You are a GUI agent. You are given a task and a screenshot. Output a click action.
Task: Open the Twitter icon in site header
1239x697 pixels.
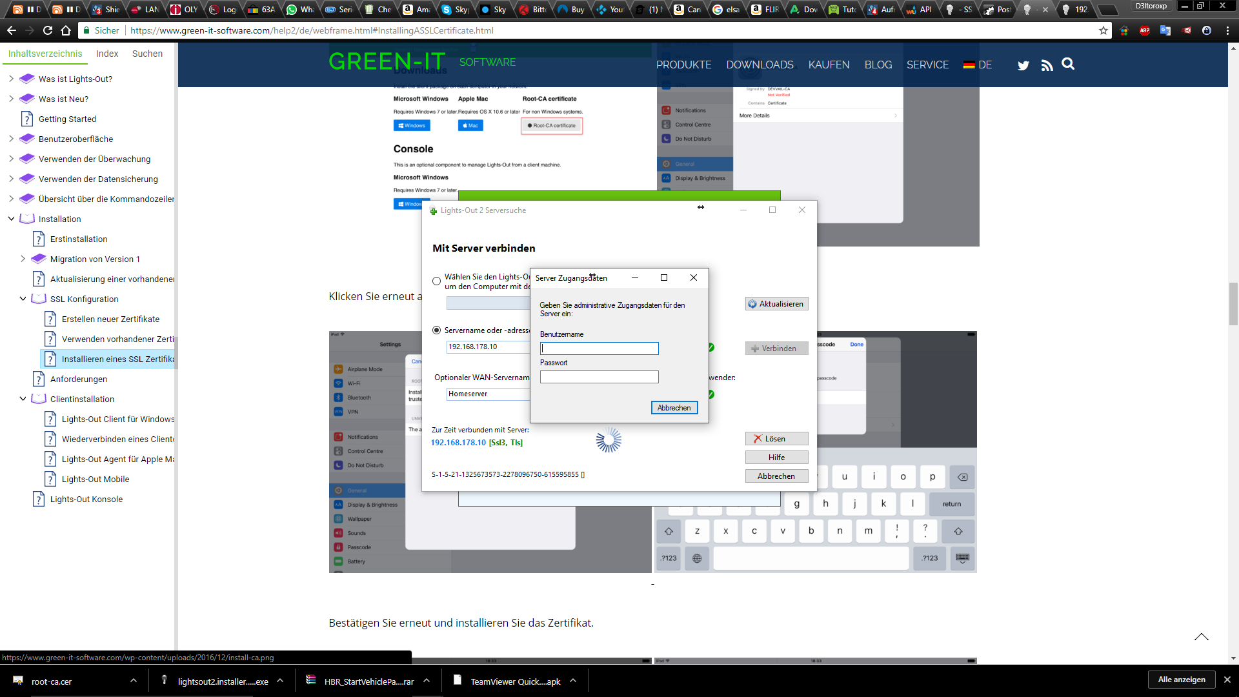coord(1023,65)
